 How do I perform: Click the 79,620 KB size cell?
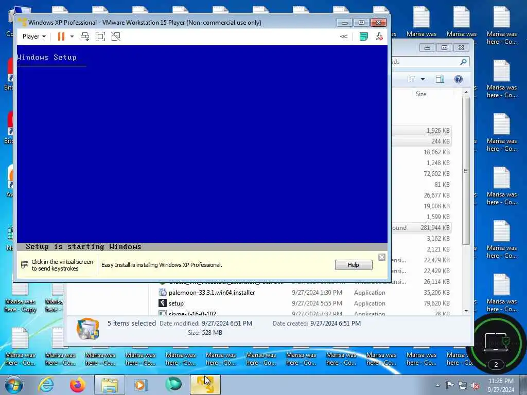[x=436, y=303]
